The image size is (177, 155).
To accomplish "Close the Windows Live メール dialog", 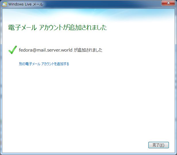I will tap(168, 3).
